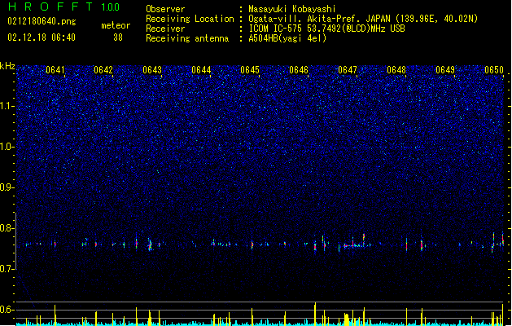
Task: Click the kHz axis unit label
Action: [x=7, y=66]
